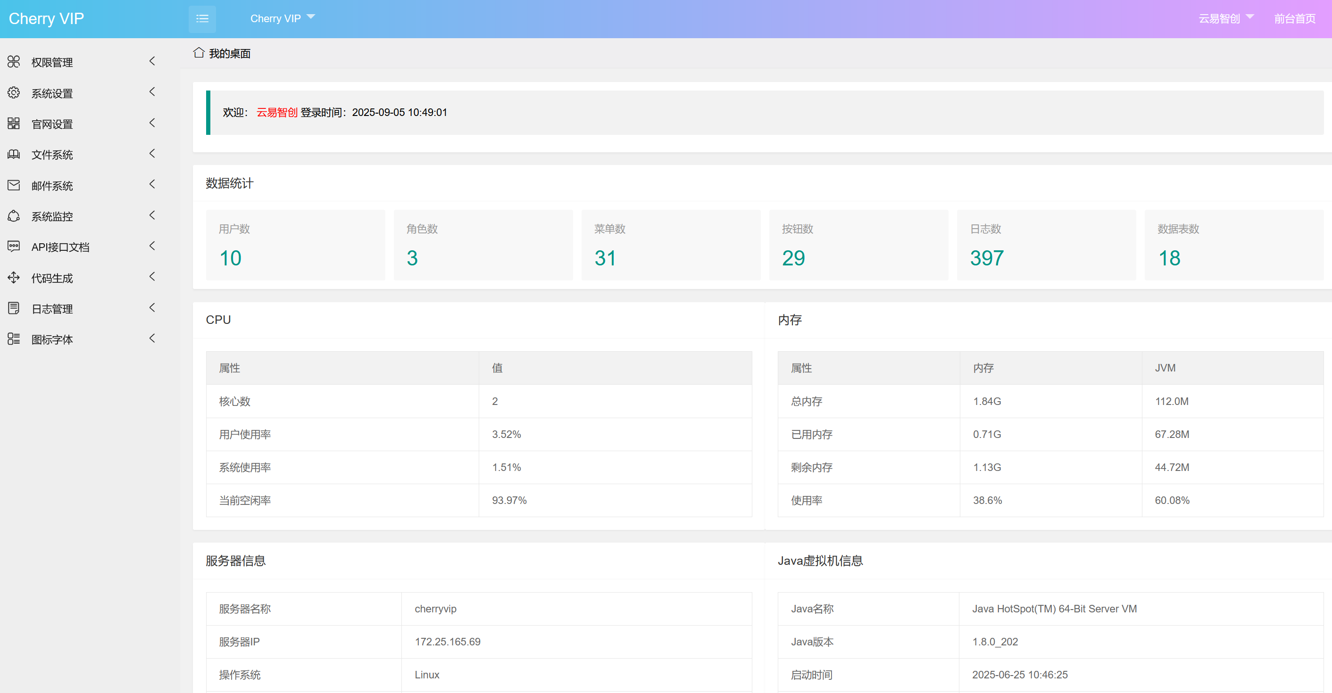Open the 日志管理 menu item
1332x693 pixels.
click(52, 309)
